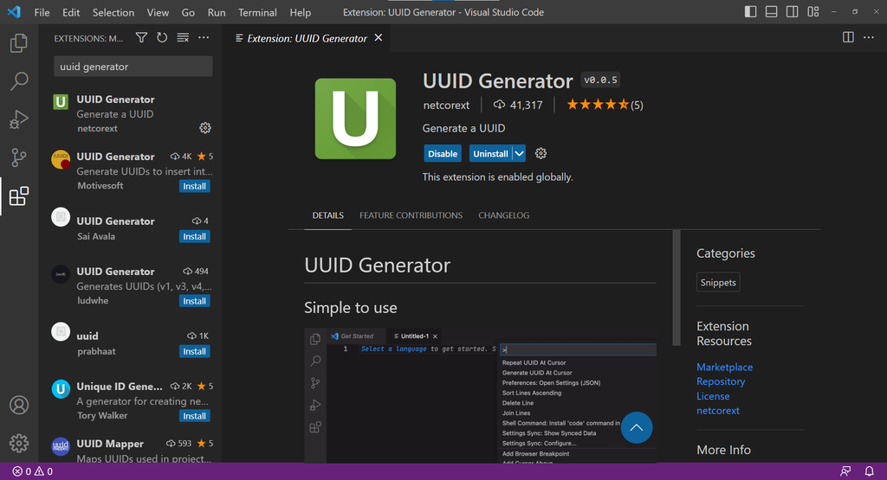Install Motivesoft UUID Generator
This screenshot has height=480, width=887.
pyautogui.click(x=195, y=186)
